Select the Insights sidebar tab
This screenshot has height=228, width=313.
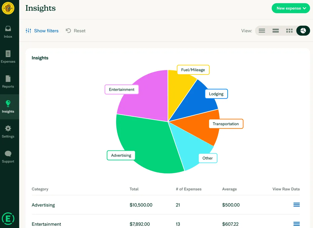click(8, 107)
